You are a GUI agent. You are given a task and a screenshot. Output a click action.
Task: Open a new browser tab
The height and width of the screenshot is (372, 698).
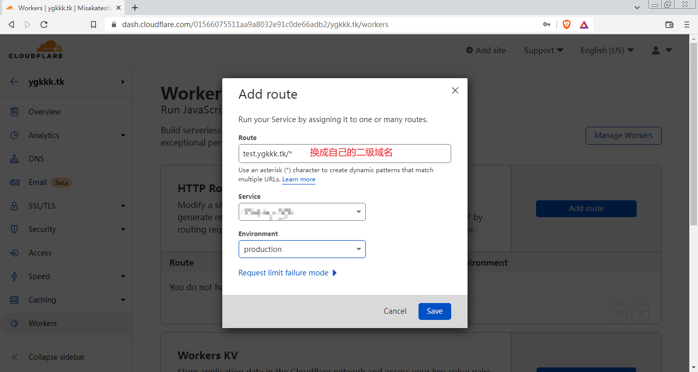[135, 8]
